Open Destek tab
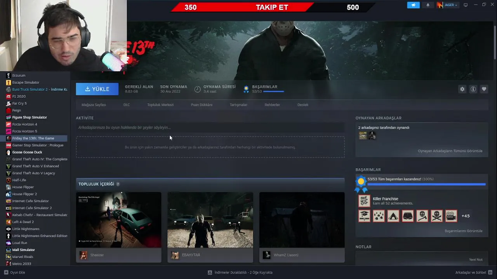The image size is (497, 279). click(x=303, y=105)
